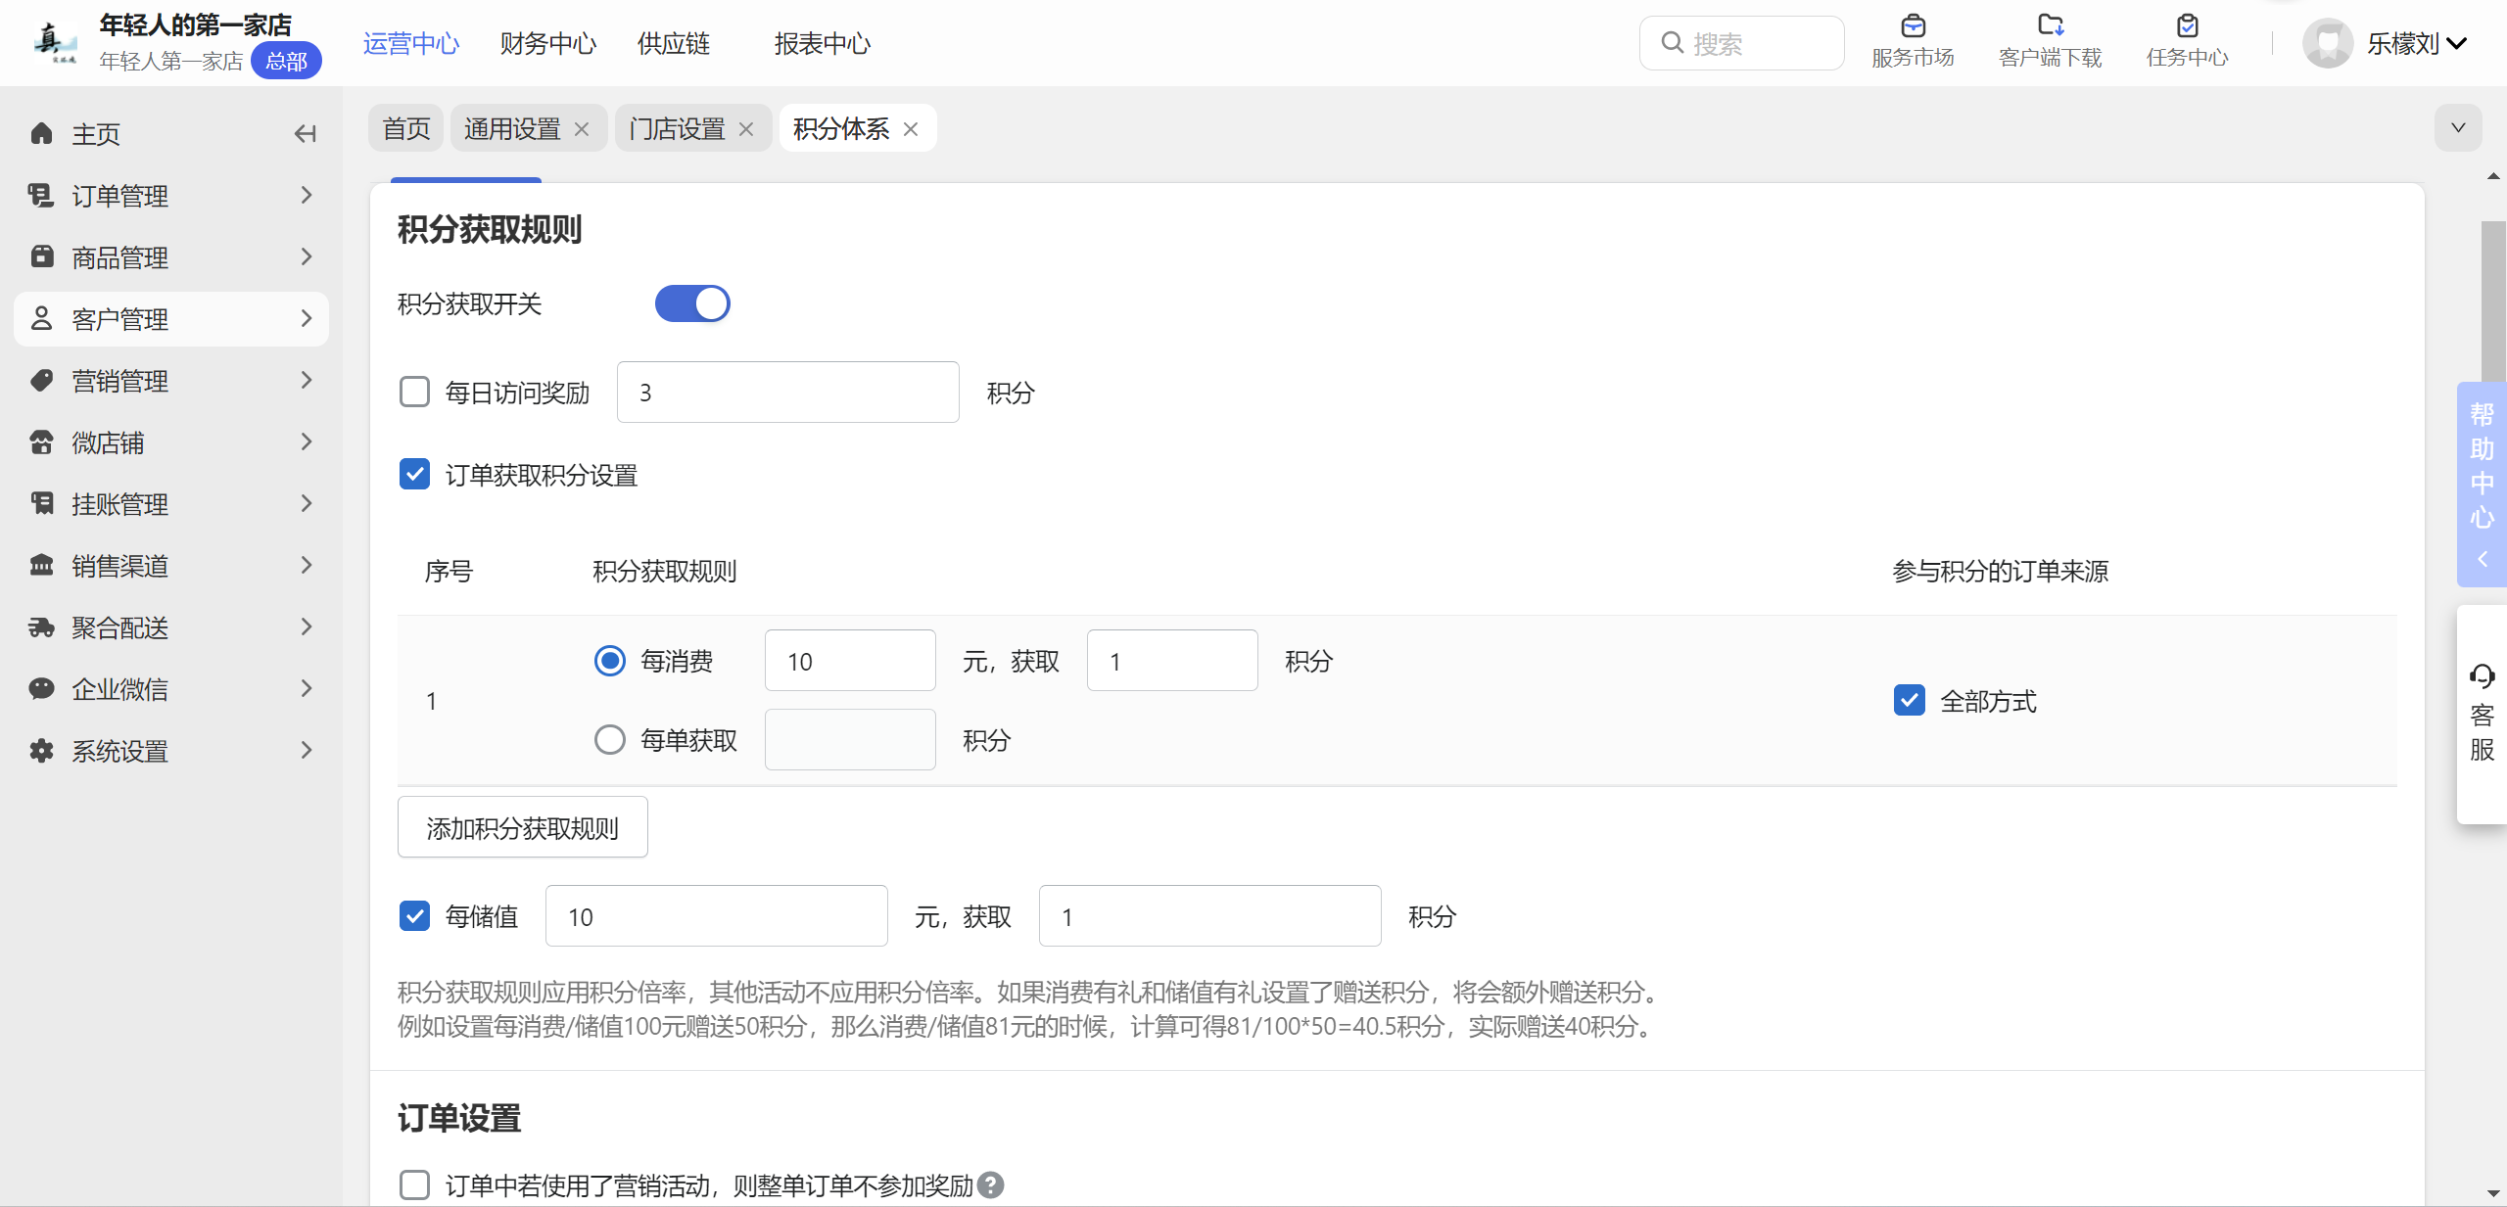The image size is (2507, 1207).
Task: Open 客户端下载 download icon
Action: [x=2050, y=26]
